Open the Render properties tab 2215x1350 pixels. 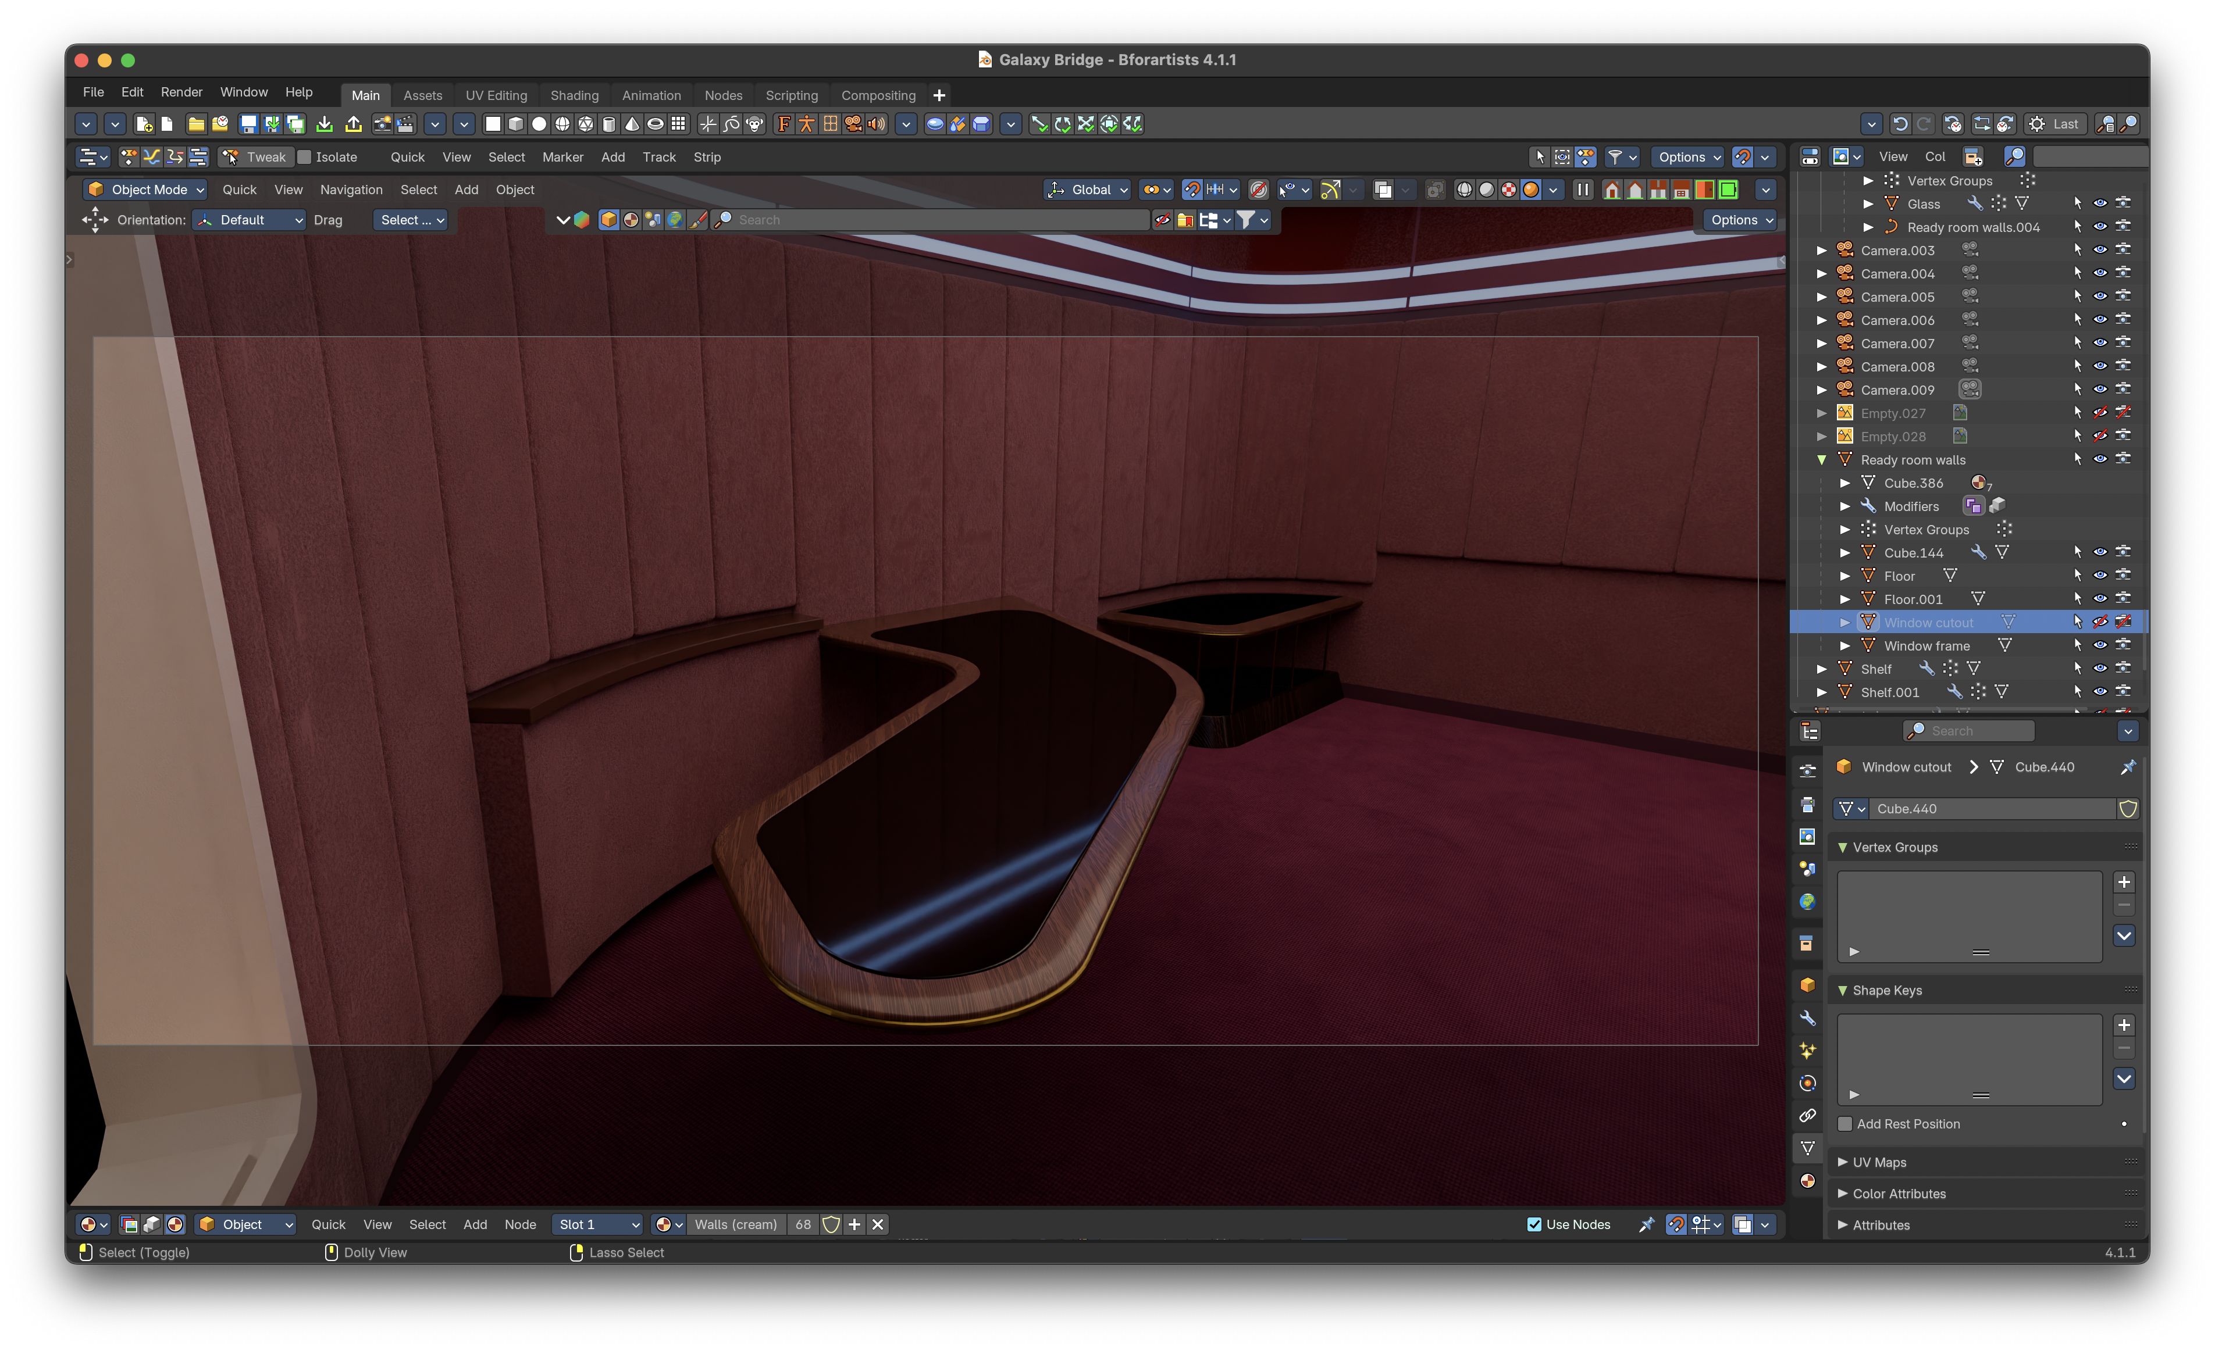1808,772
